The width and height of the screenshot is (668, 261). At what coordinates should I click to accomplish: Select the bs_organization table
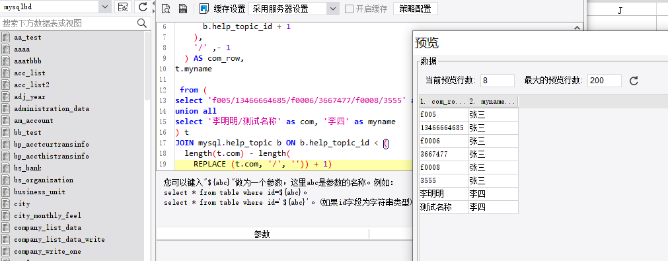(44, 180)
